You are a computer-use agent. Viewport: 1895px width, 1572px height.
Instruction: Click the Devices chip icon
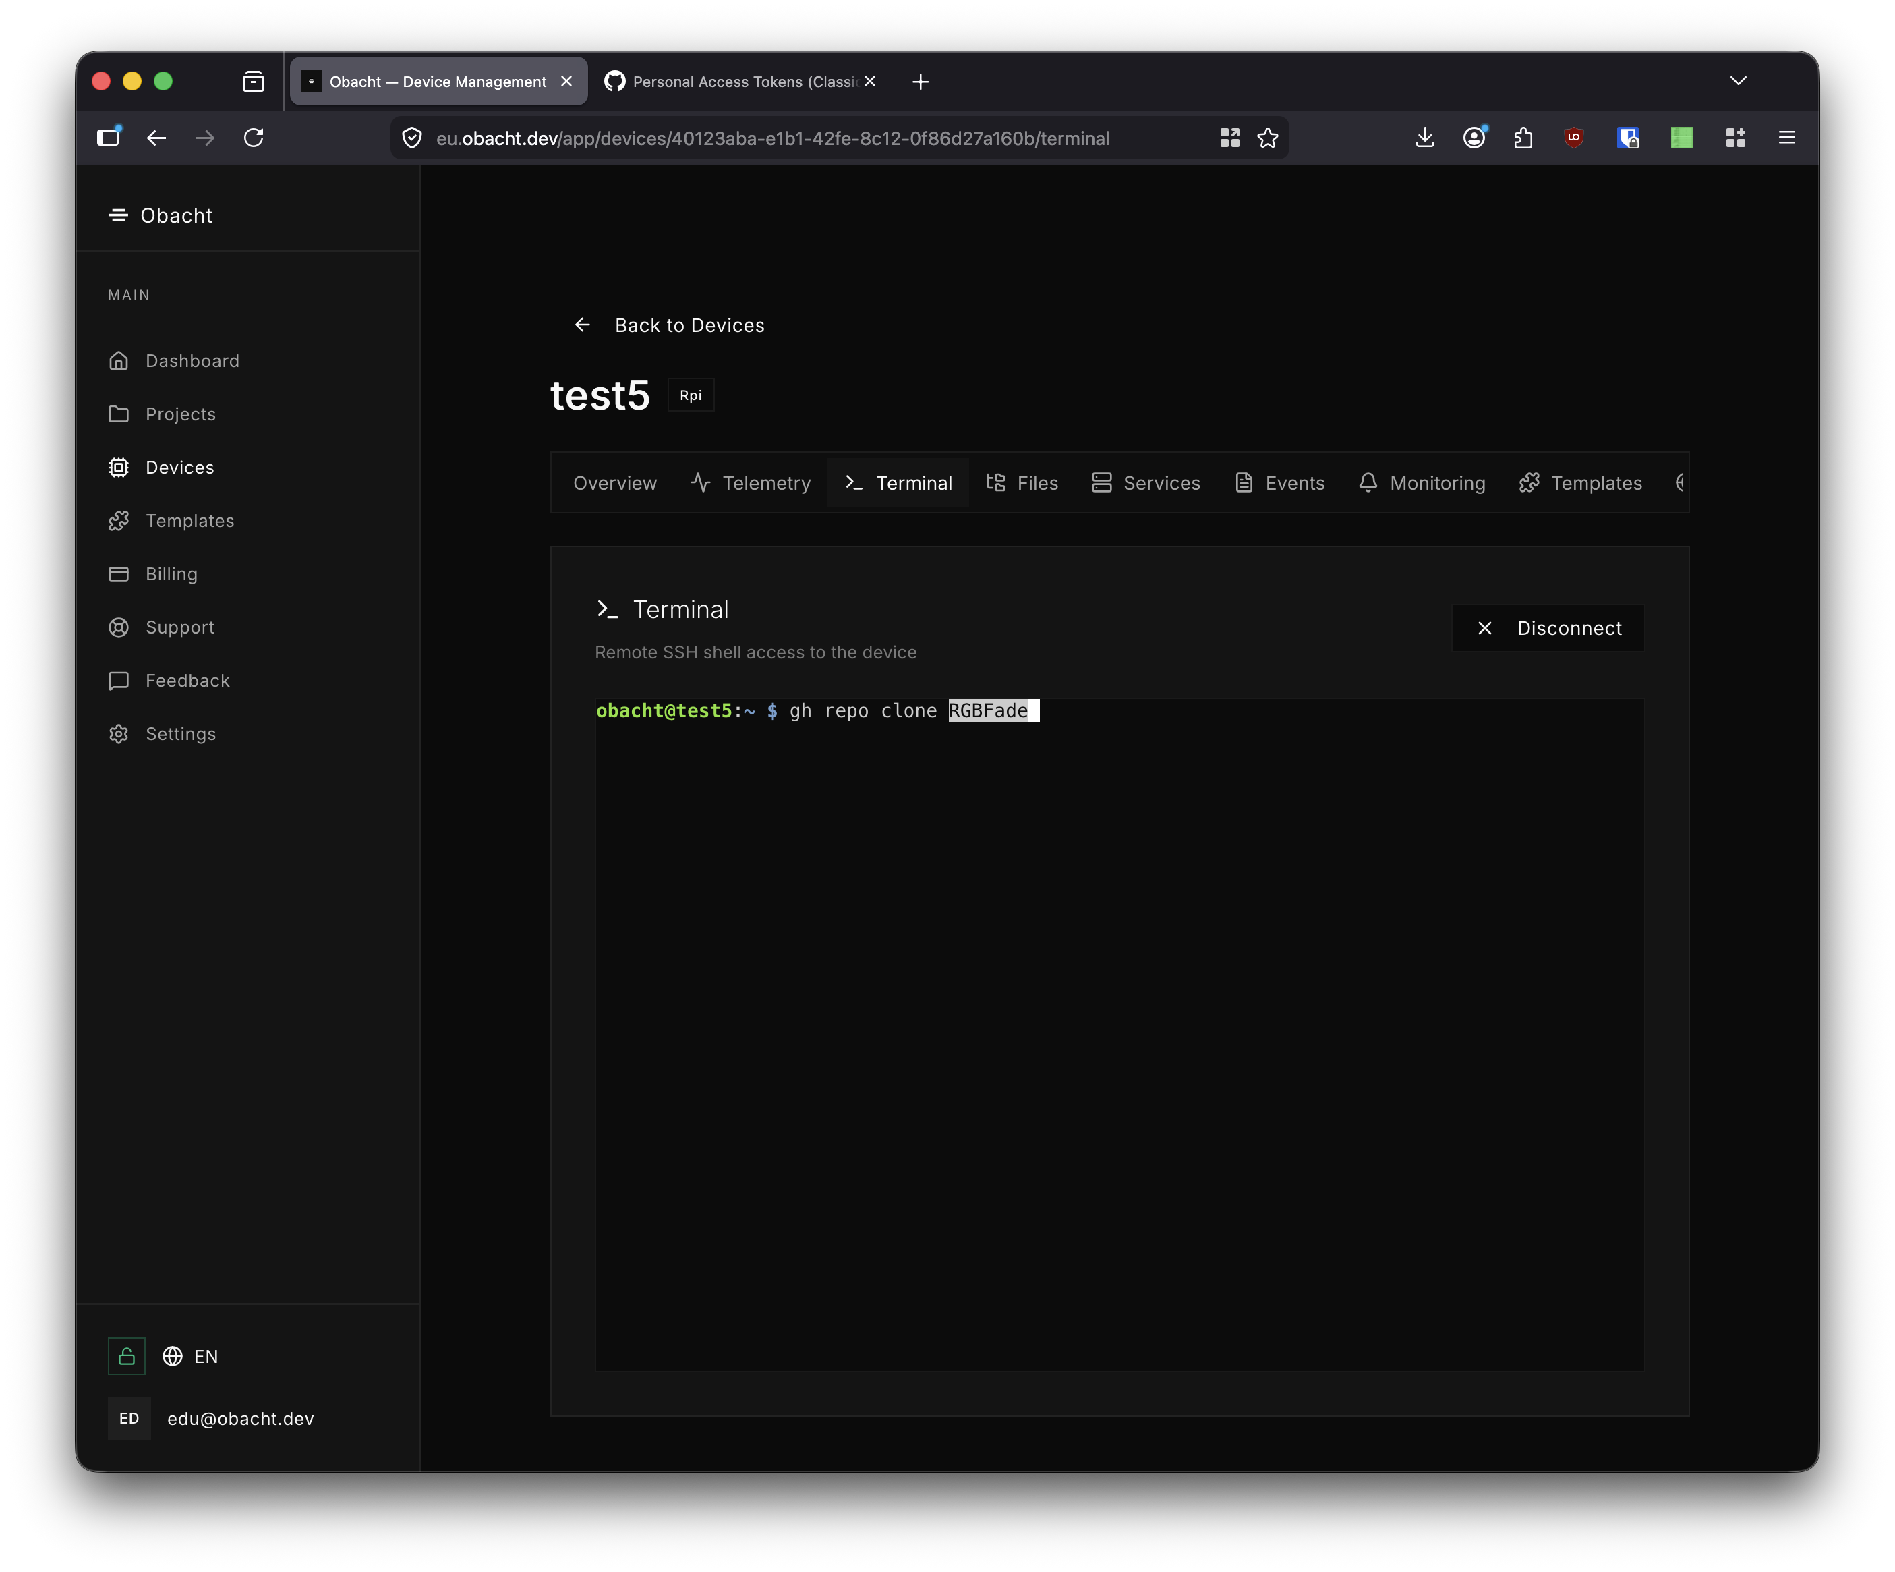(x=118, y=467)
